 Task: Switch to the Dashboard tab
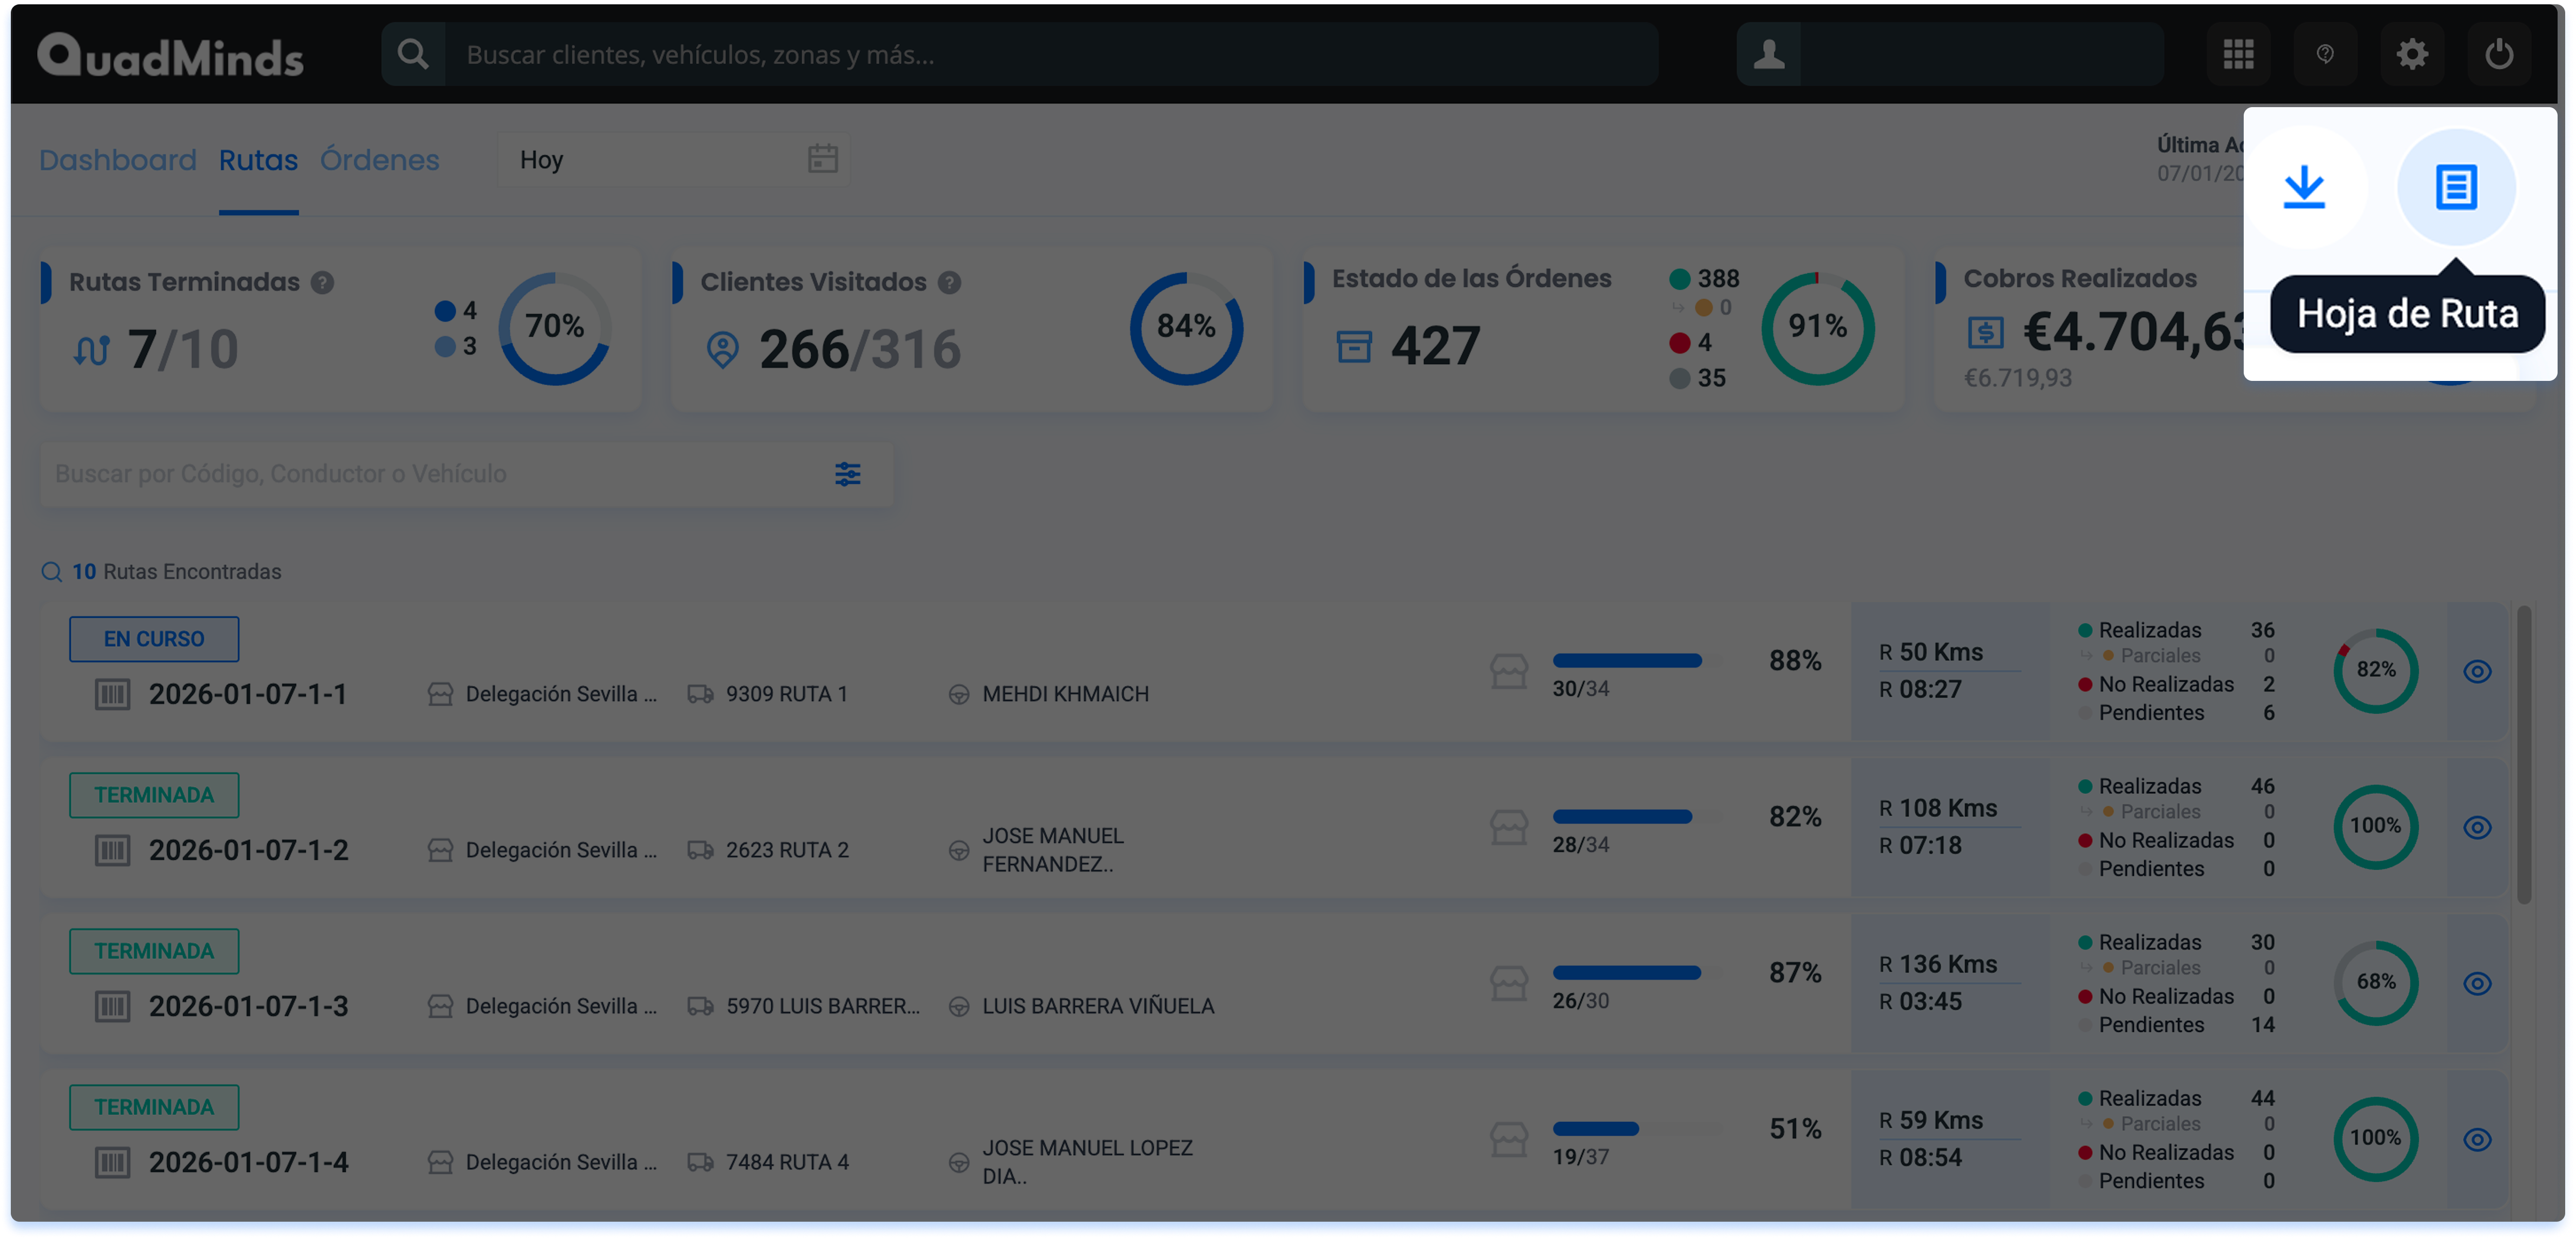[117, 160]
